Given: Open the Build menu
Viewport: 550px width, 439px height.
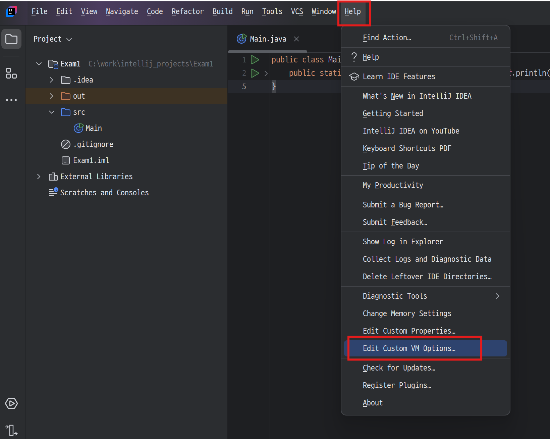Looking at the screenshot, I should 222,11.
